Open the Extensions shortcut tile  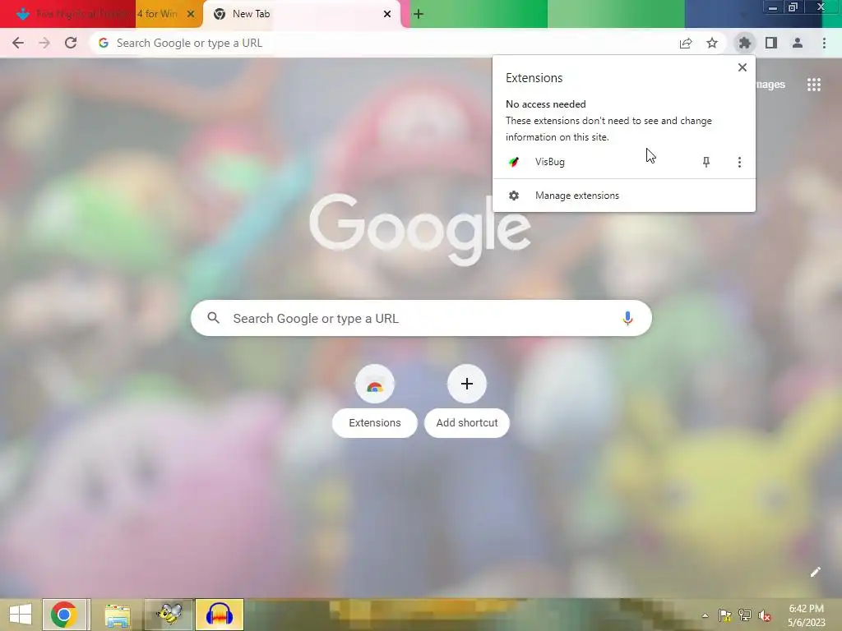coord(375,401)
